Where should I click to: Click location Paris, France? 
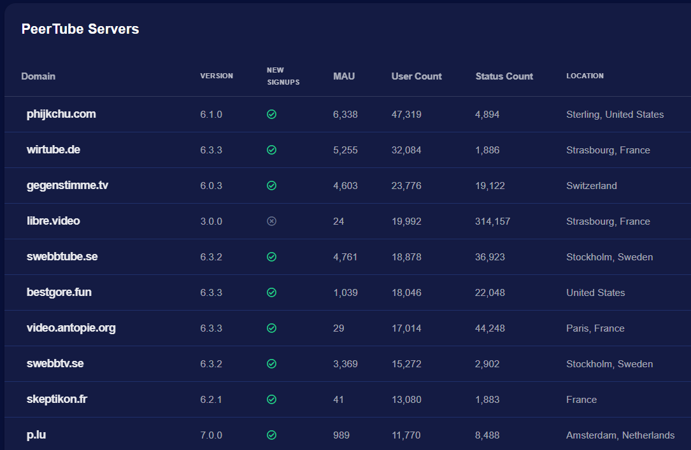click(595, 328)
